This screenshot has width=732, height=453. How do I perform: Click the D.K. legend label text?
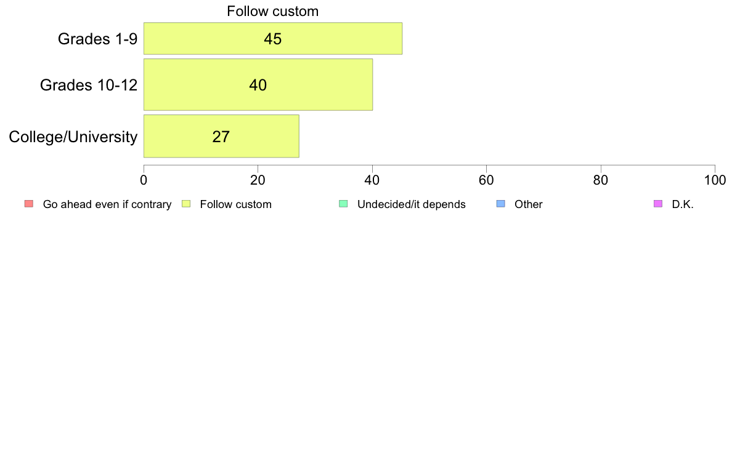click(683, 204)
